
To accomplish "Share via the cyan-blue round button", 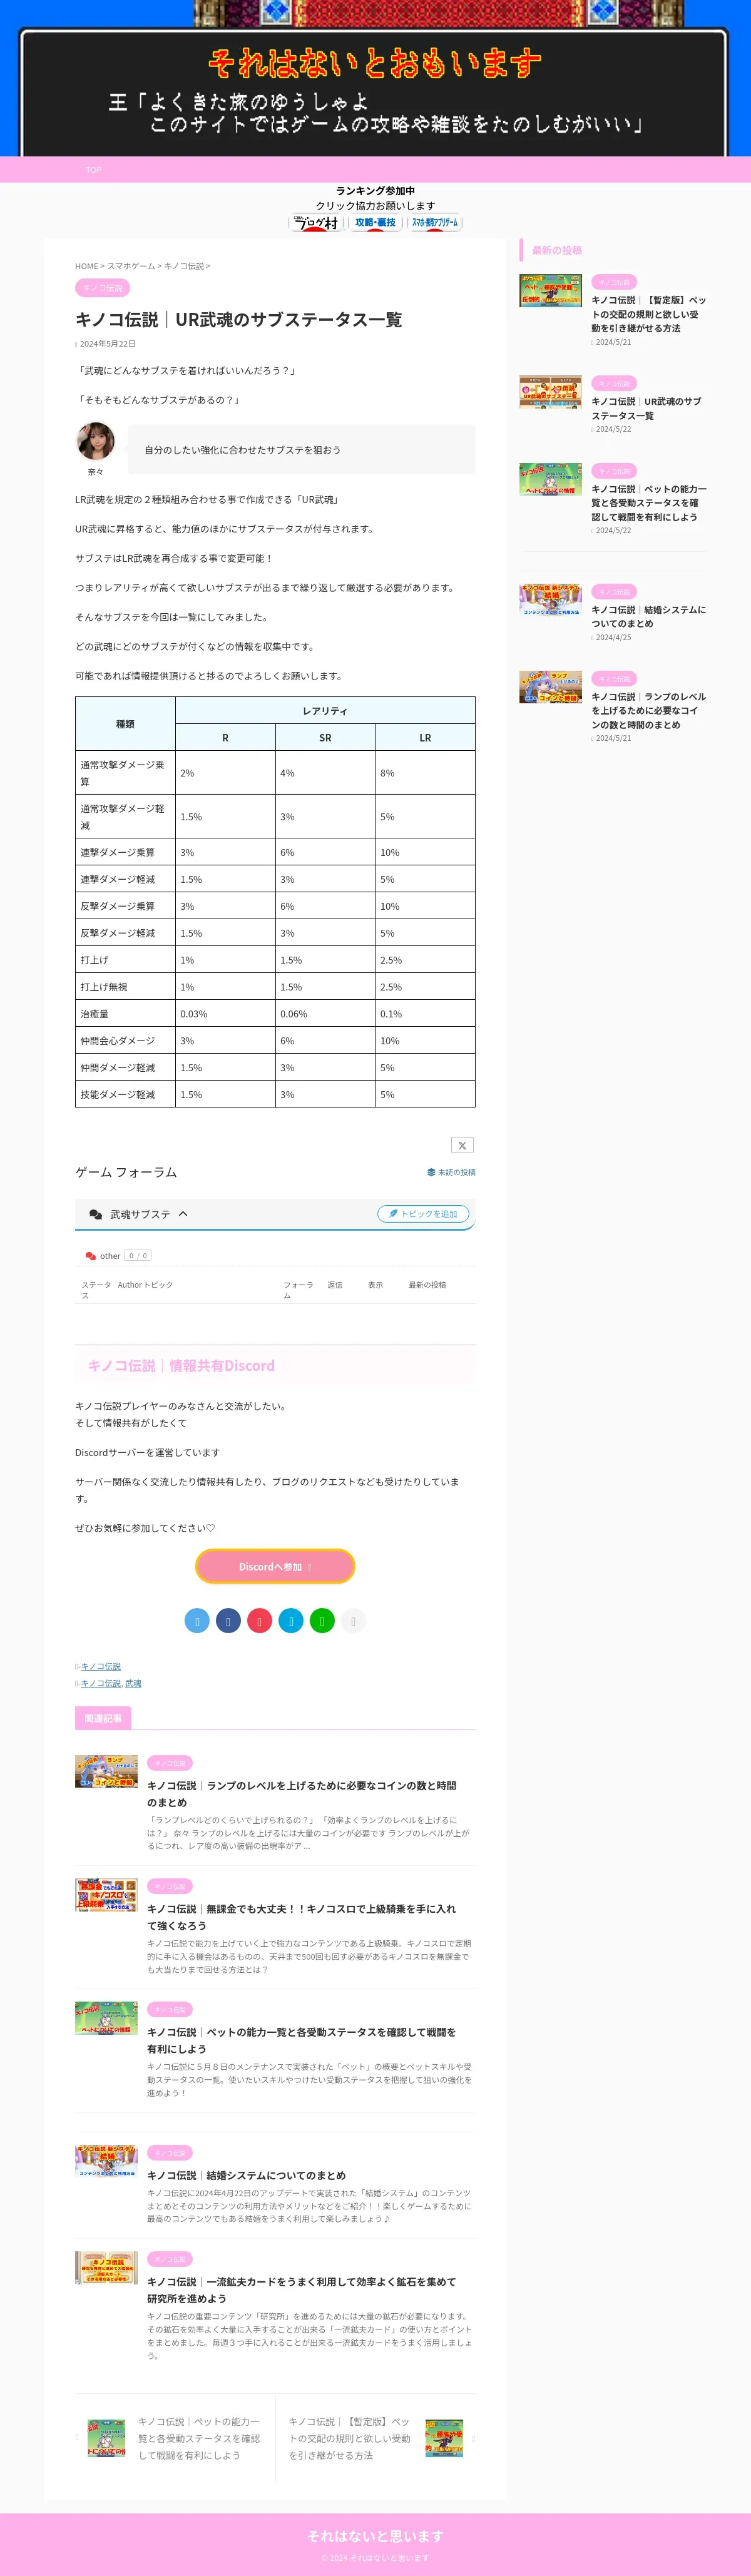I will point(291,1621).
